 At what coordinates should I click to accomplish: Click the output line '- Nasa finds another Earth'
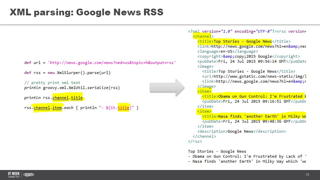pyautogui.click(x=247, y=161)
